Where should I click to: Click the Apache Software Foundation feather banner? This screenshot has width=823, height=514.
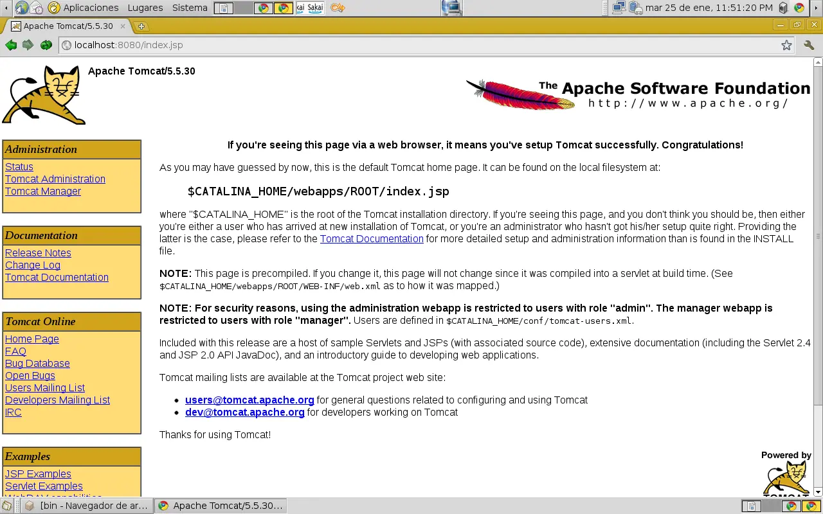click(638, 94)
